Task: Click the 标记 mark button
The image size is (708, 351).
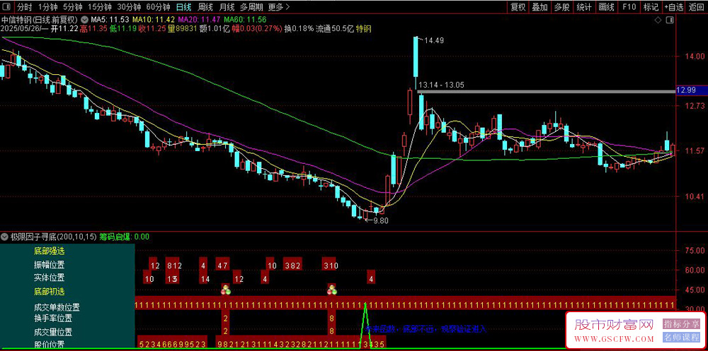Action: click(651, 7)
